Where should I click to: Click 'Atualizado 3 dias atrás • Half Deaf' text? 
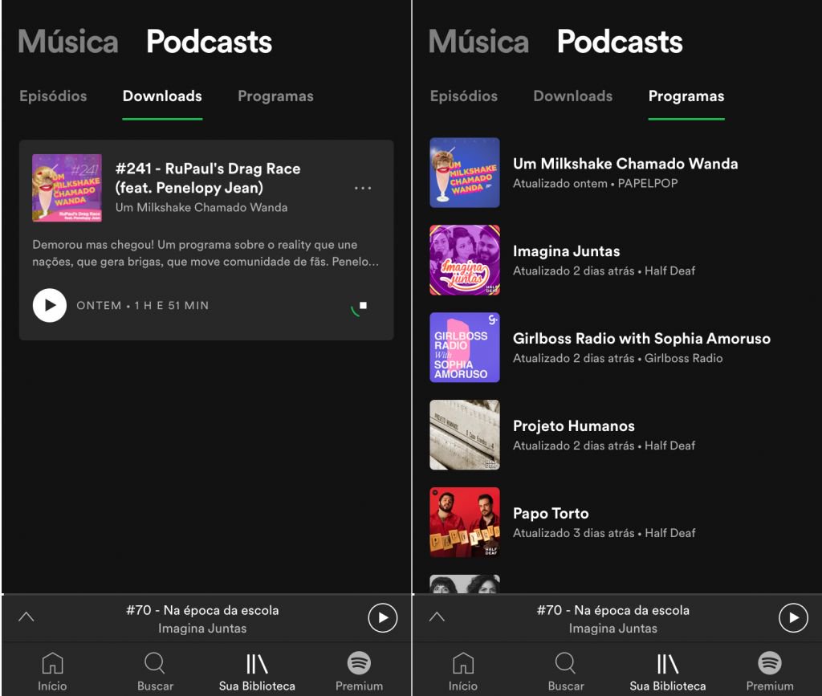604,533
